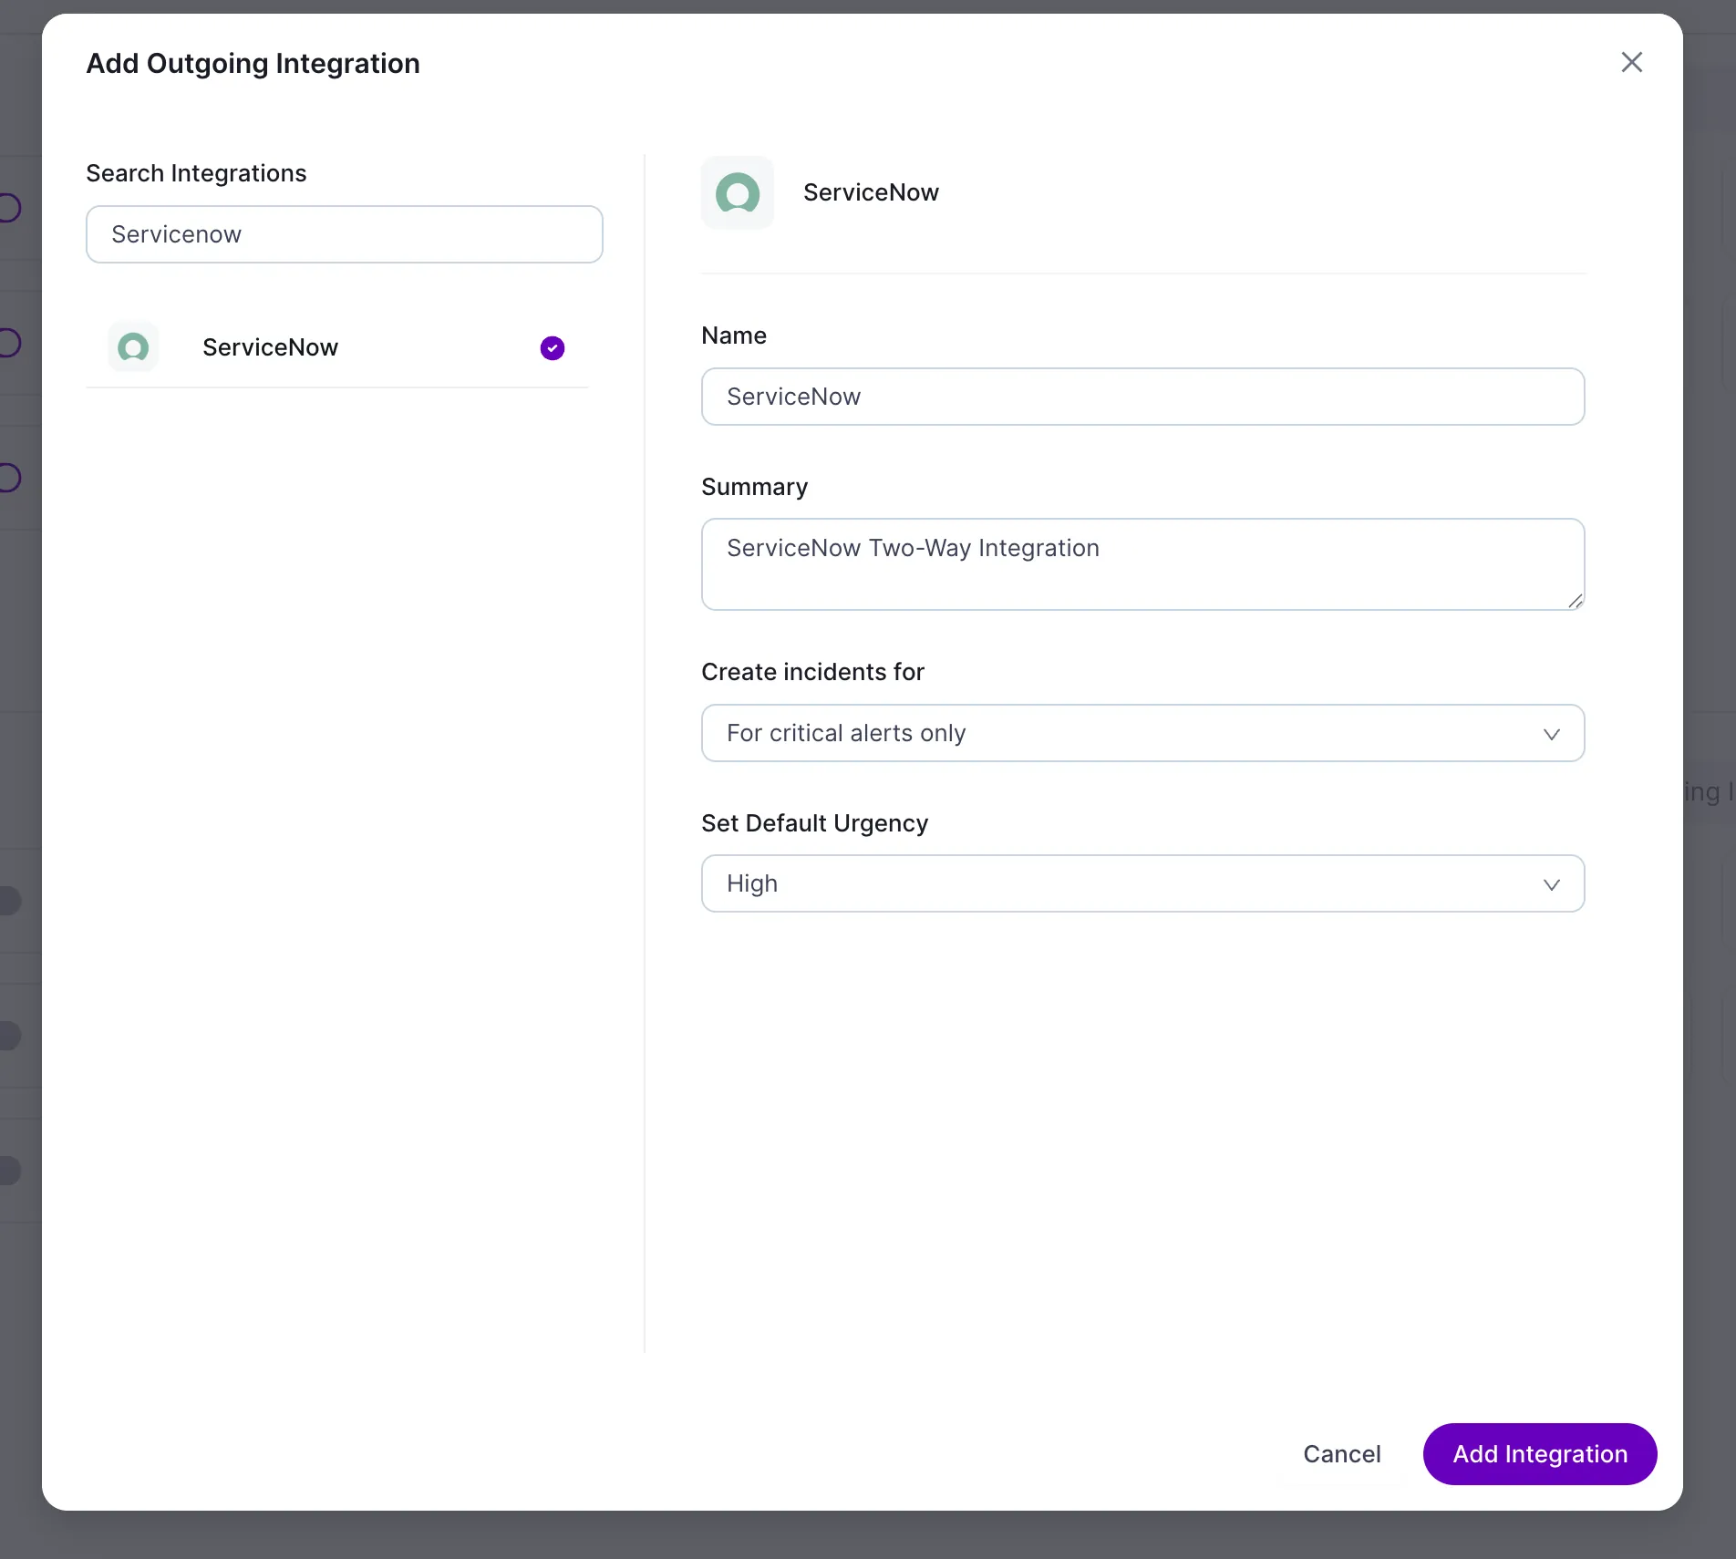Click the ServiceNow title beside the header logo
1736x1559 pixels.
click(x=871, y=192)
